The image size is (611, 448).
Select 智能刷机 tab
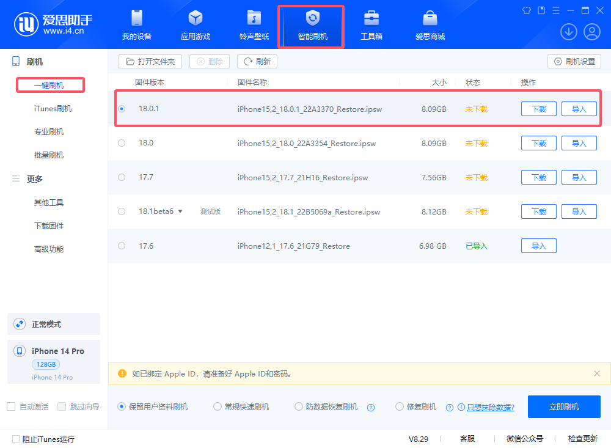312,25
